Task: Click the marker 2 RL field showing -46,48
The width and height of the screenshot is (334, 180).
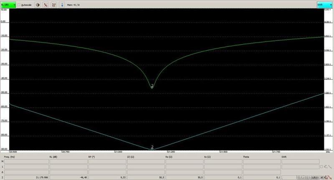Action: point(68,177)
